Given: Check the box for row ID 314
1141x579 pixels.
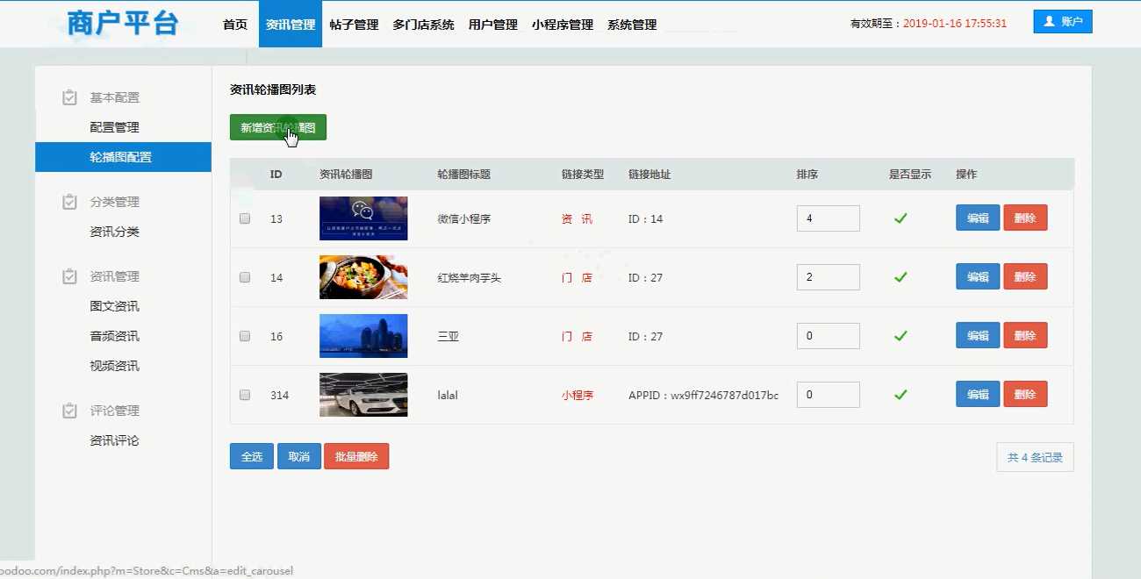Looking at the screenshot, I should 245,395.
